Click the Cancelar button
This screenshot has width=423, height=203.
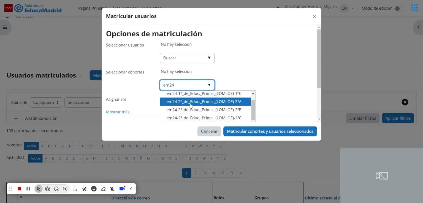coord(209,131)
